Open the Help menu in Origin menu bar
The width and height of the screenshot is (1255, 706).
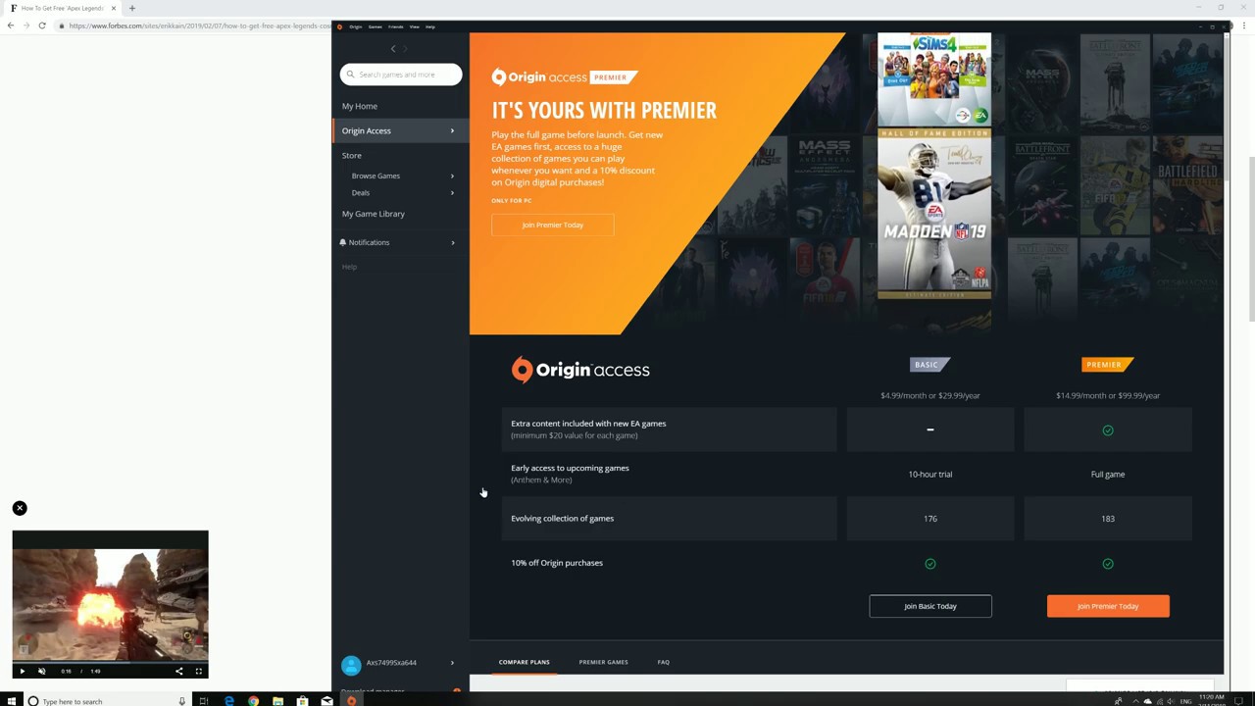tap(429, 26)
